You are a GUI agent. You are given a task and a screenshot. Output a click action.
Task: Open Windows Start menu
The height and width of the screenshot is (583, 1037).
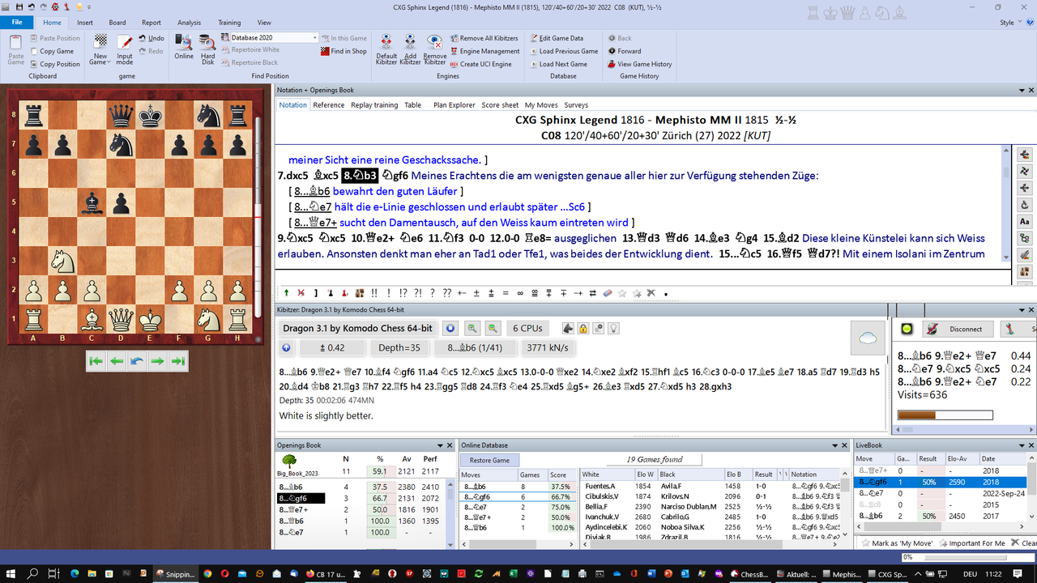(x=11, y=573)
